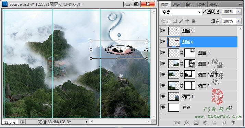Click the bottom-right transform handle
This screenshot has width=245, height=128.
pyautogui.click(x=147, y=59)
